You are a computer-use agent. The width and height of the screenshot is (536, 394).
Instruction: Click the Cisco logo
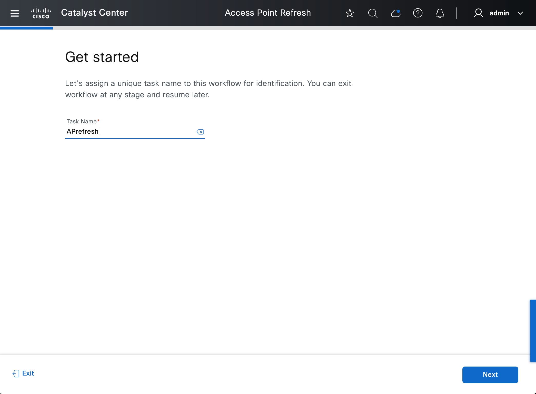click(x=41, y=13)
